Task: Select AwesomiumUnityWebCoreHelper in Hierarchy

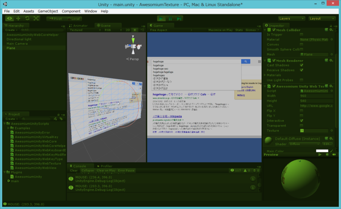Action: [33, 35]
